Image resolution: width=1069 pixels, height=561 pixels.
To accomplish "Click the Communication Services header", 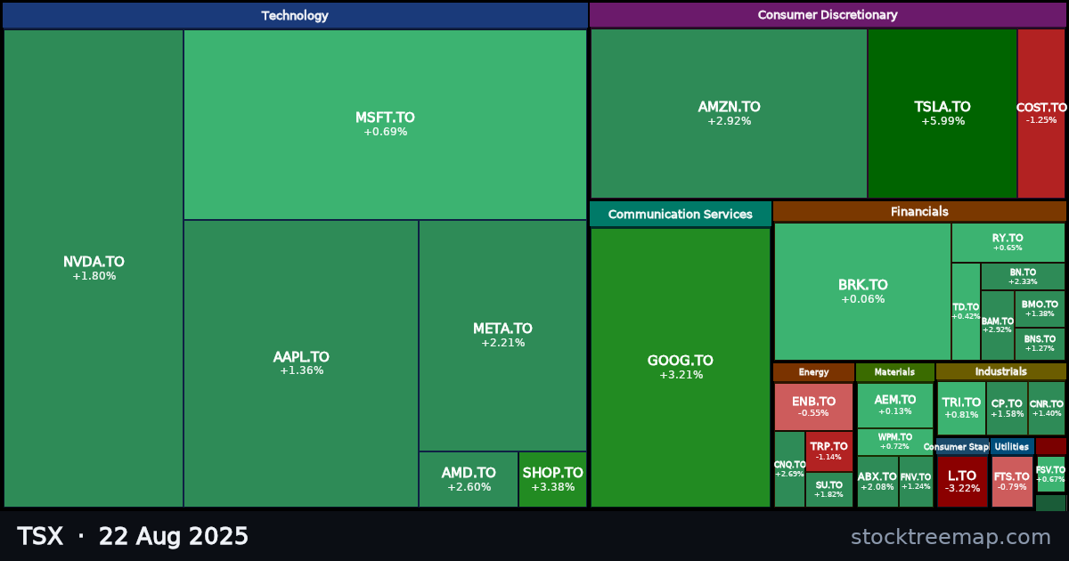I will click(x=681, y=214).
